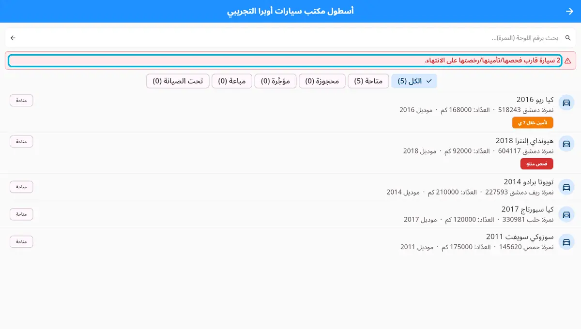Image resolution: width=581 pixels, height=329 pixels.
Task: Click details line with plate حمص 145620
Action: click(x=477, y=247)
